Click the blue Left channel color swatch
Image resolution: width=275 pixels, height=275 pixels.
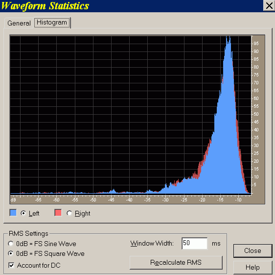(13, 213)
